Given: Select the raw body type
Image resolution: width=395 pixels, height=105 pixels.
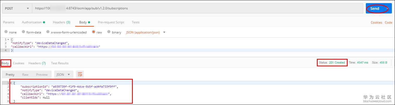Looking at the screenshot, I should pos(93,32).
